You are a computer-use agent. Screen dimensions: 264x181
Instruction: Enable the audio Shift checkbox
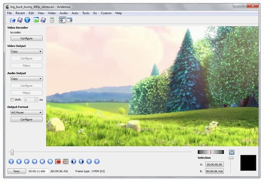[12, 99]
